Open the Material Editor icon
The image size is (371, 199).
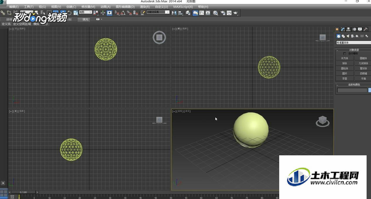coord(215,13)
